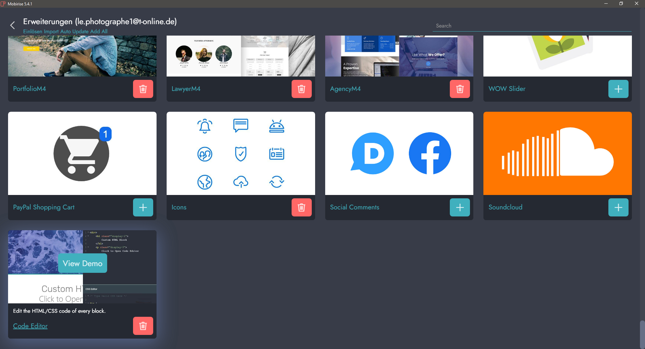This screenshot has width=645, height=349.
Task: Click the bell icon in Icons preview
Action: (x=205, y=126)
